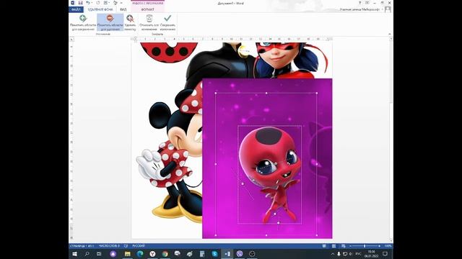Click proofing check icon in status bar
The height and width of the screenshot is (259, 462).
126,246
